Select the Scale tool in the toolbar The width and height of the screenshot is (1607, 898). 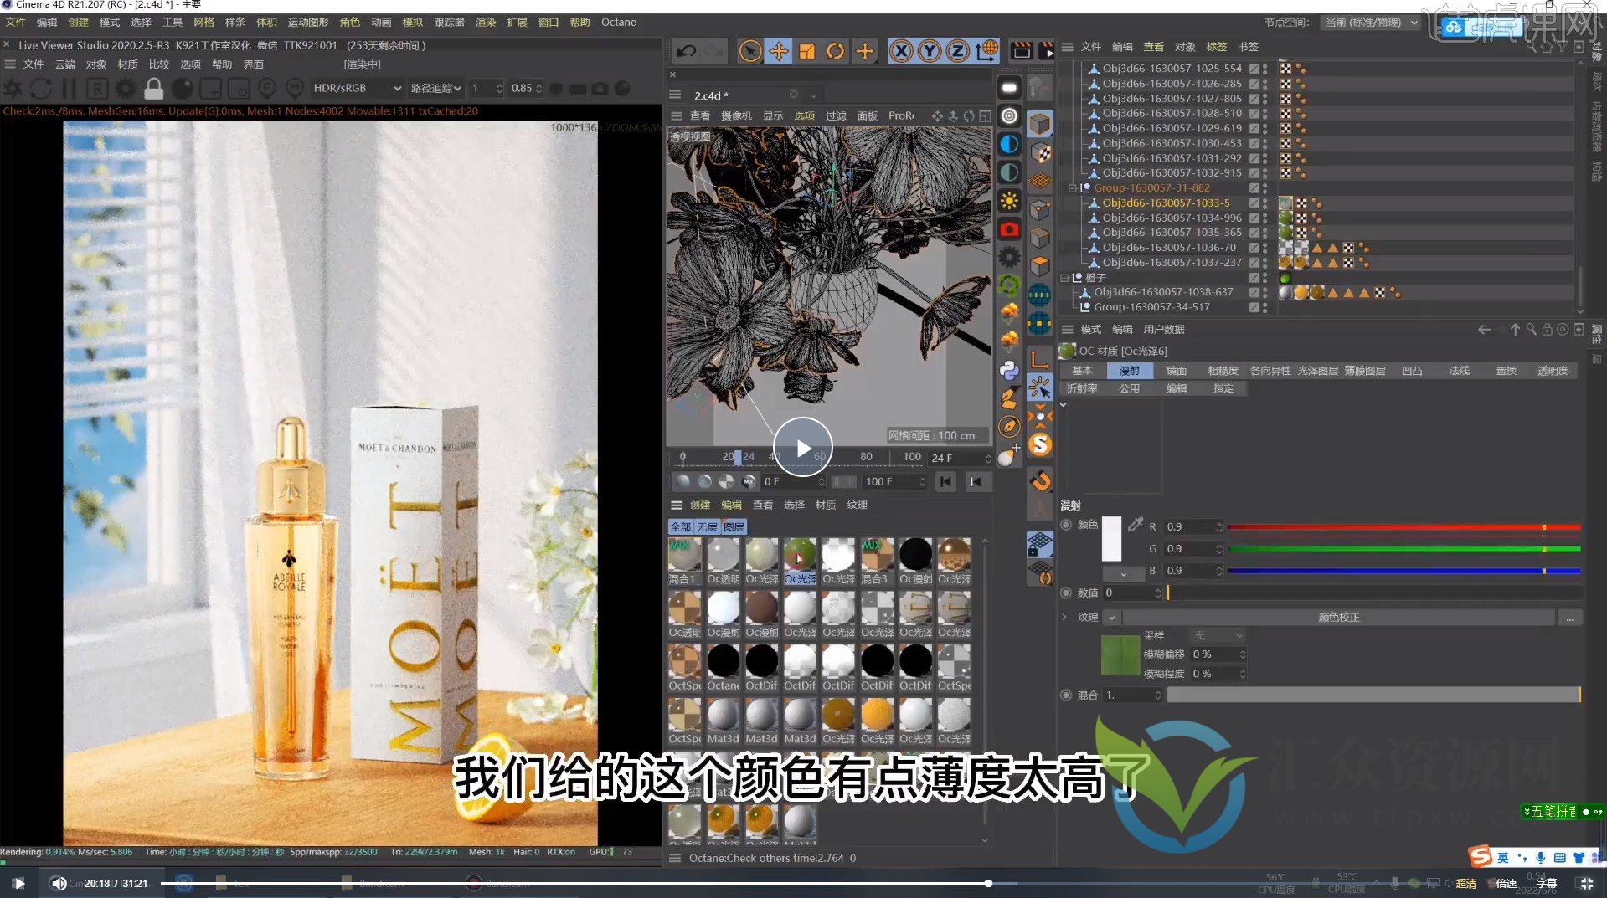[x=806, y=50]
